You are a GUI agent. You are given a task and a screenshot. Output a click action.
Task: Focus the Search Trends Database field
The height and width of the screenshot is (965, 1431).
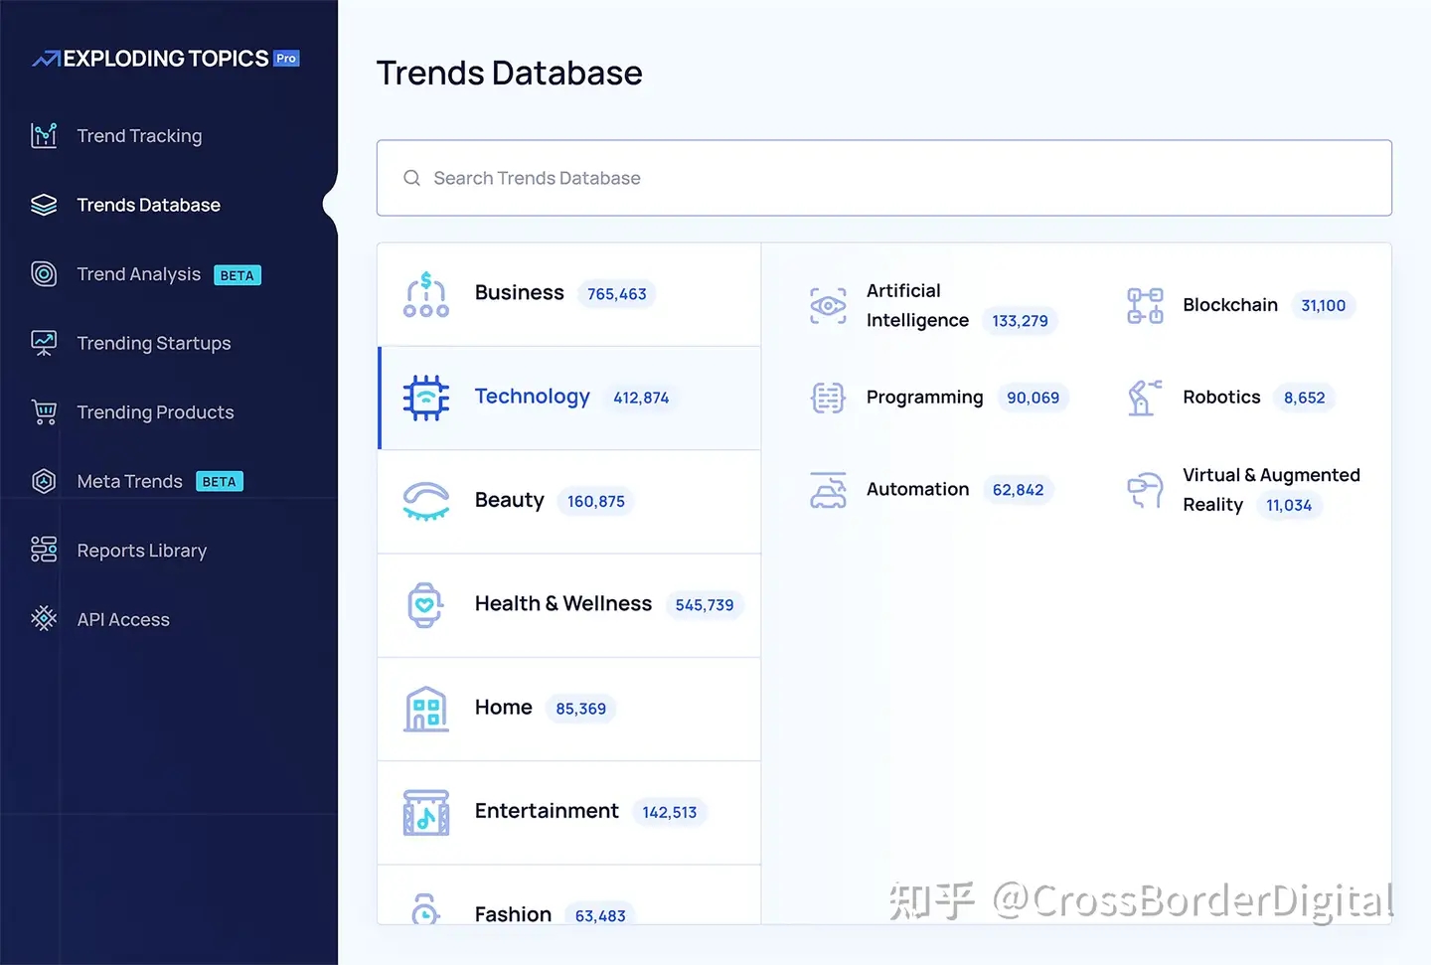point(883,178)
